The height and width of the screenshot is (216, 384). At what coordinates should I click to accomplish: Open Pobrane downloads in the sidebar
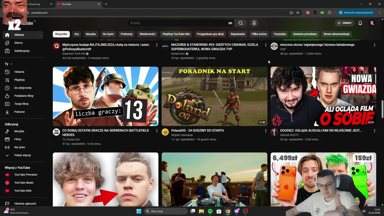tap(23, 112)
